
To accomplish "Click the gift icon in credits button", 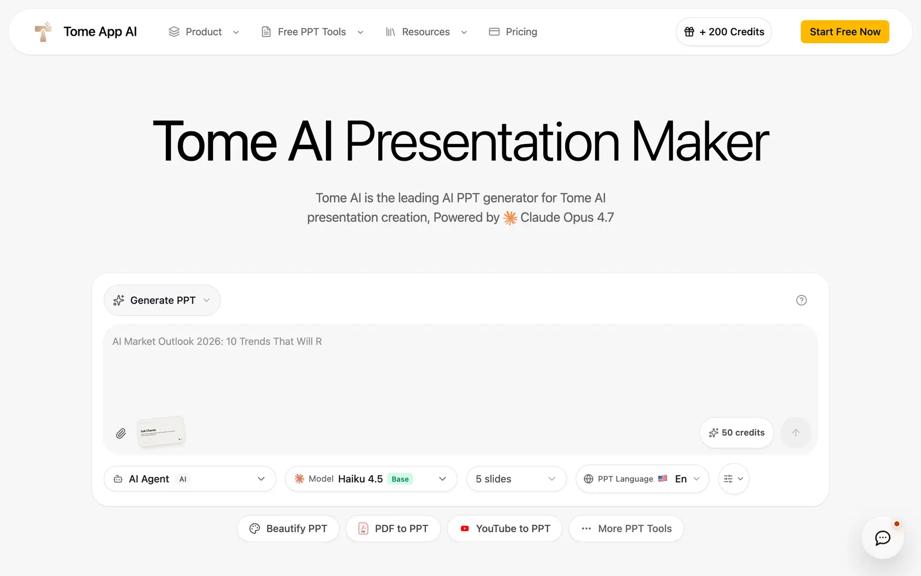I will click(689, 32).
